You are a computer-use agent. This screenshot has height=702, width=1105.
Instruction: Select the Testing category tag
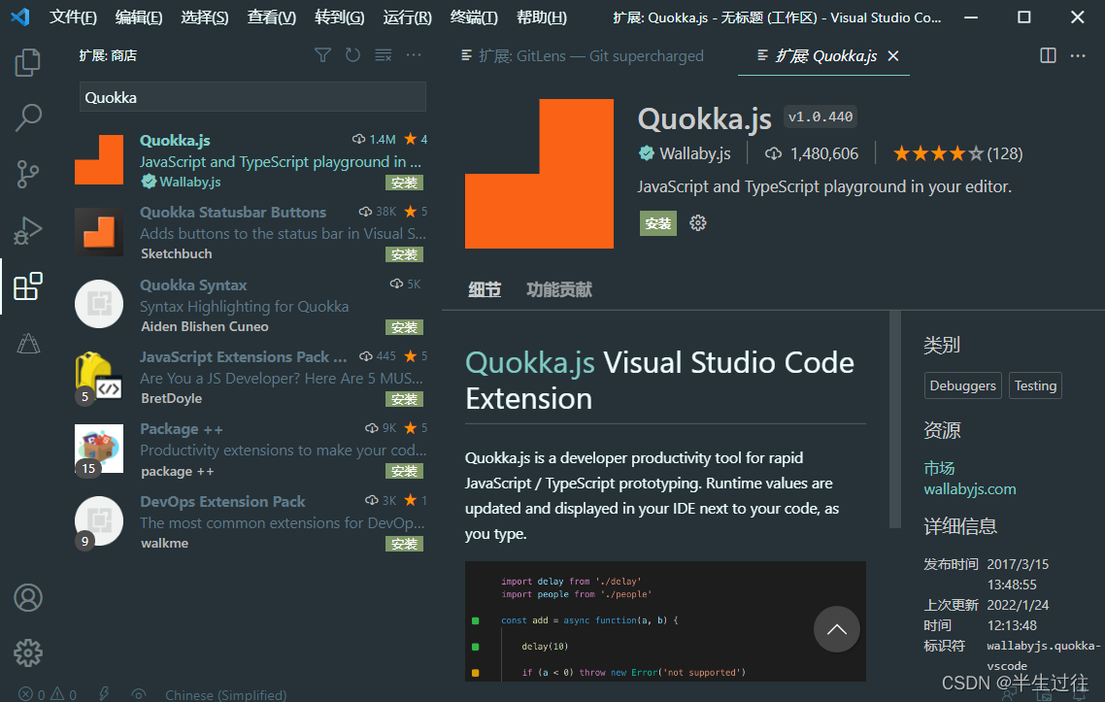pyautogui.click(x=1035, y=385)
